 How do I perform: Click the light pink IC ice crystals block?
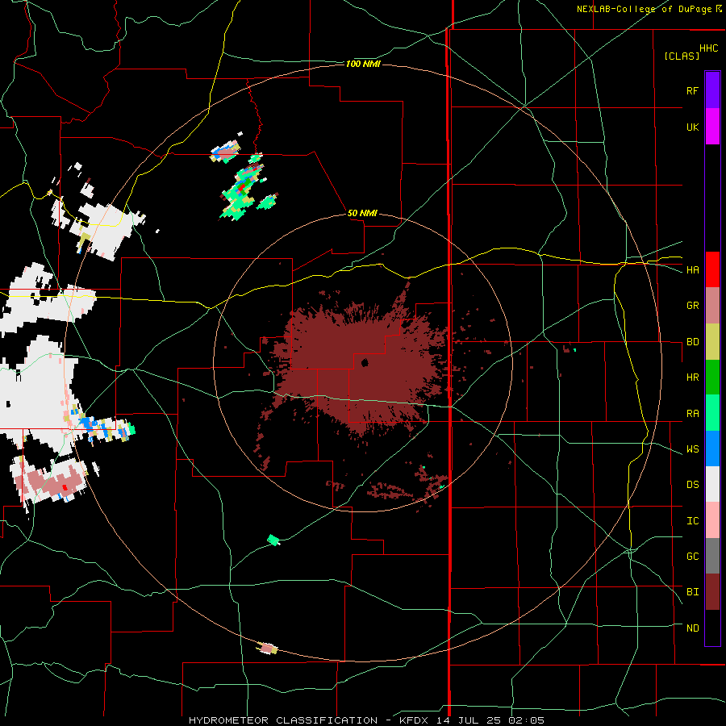(x=712, y=520)
